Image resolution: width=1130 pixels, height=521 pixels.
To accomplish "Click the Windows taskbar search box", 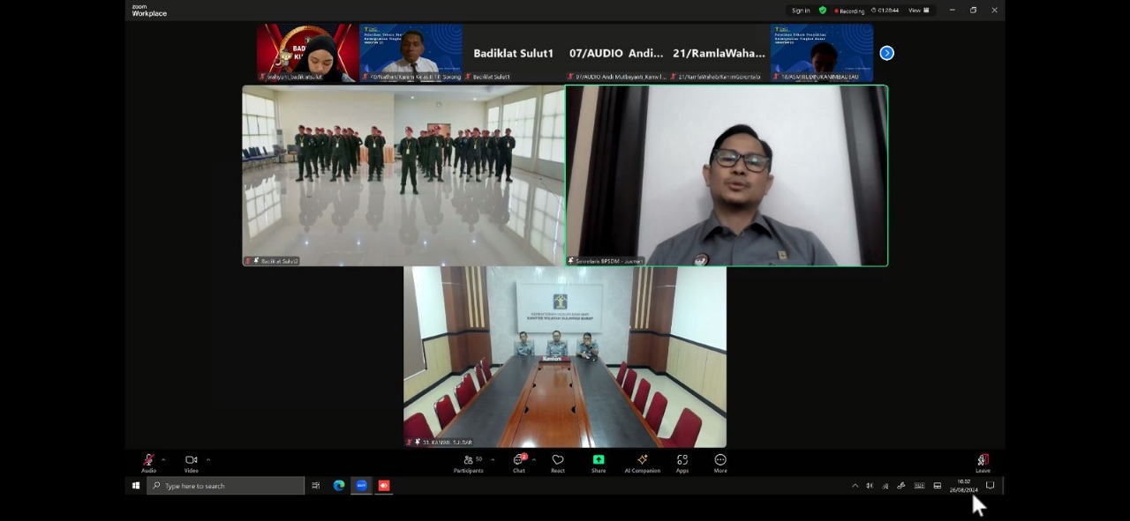I will [226, 486].
